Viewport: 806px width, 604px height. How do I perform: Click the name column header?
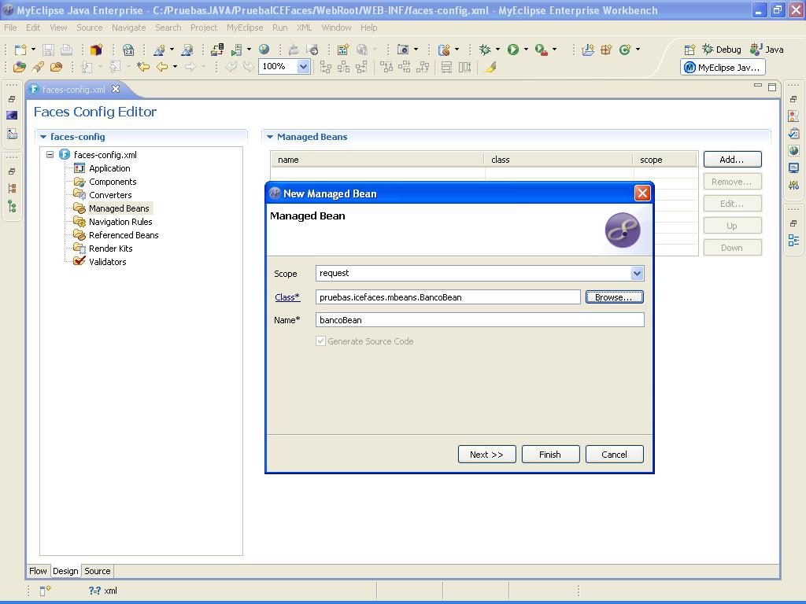(x=377, y=160)
